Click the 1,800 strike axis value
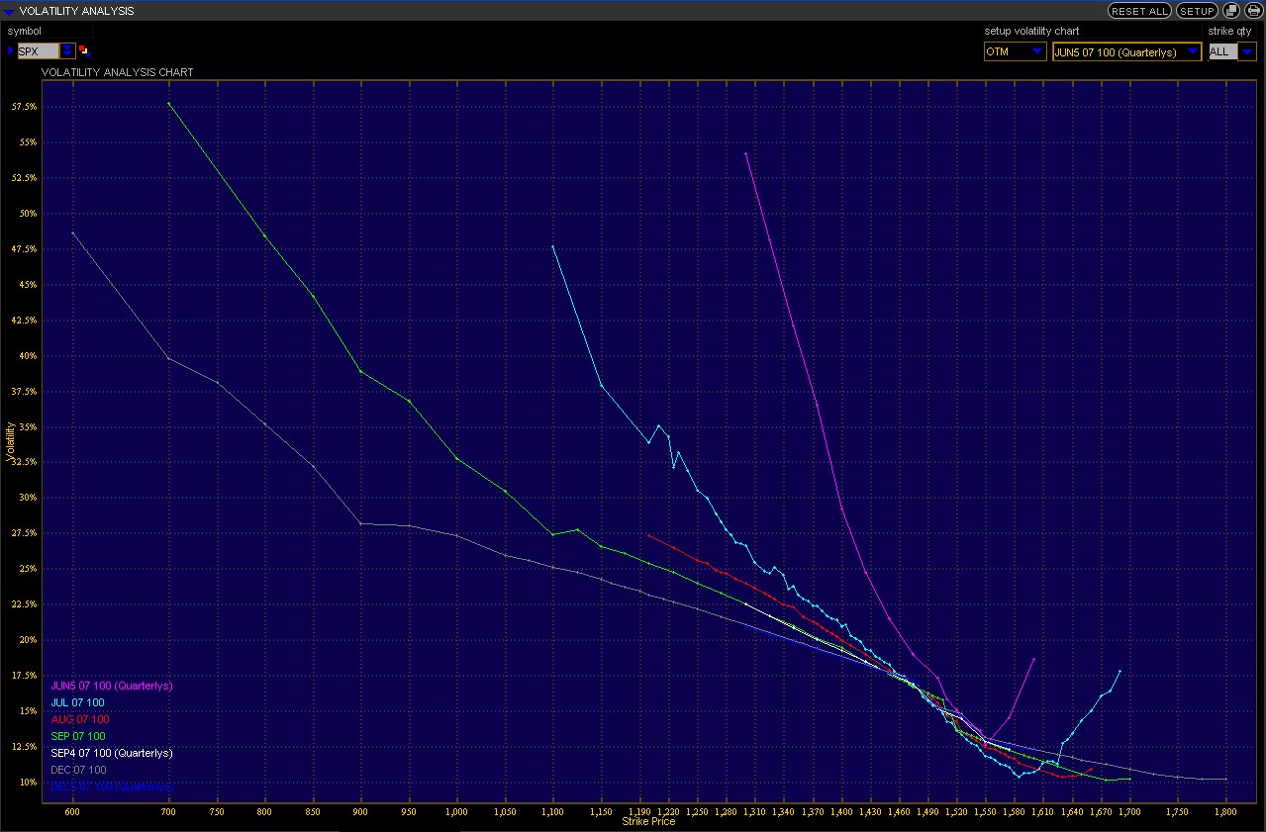Image resolution: width=1266 pixels, height=832 pixels. (1225, 811)
